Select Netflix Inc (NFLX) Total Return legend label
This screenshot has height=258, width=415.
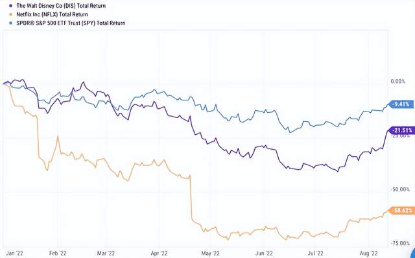pyautogui.click(x=52, y=14)
